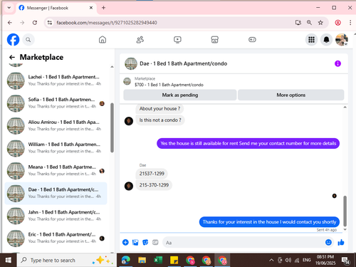The width and height of the screenshot is (356, 267).
Task: Open the Marketplace storefront icon
Action: (214, 39)
